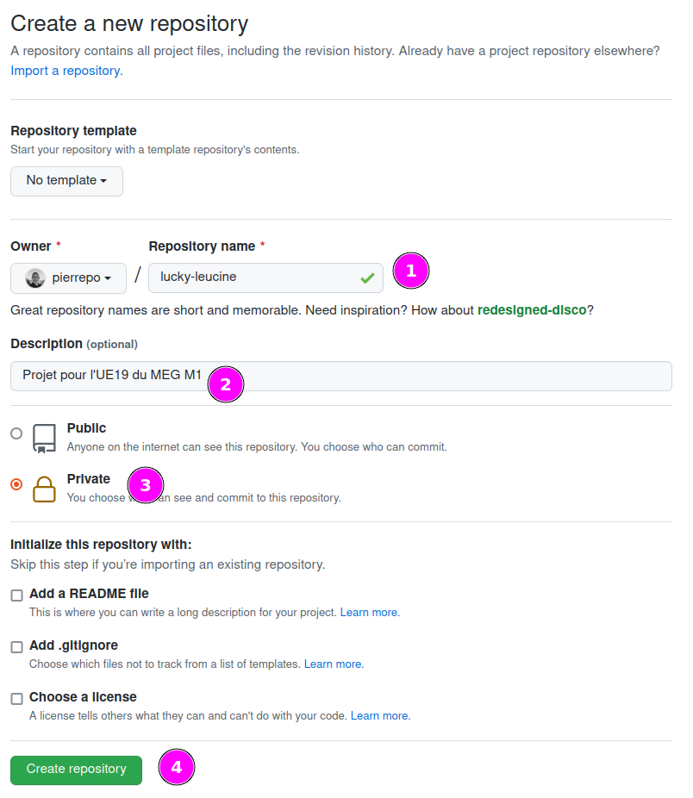Focus the Description text field

point(431,376)
